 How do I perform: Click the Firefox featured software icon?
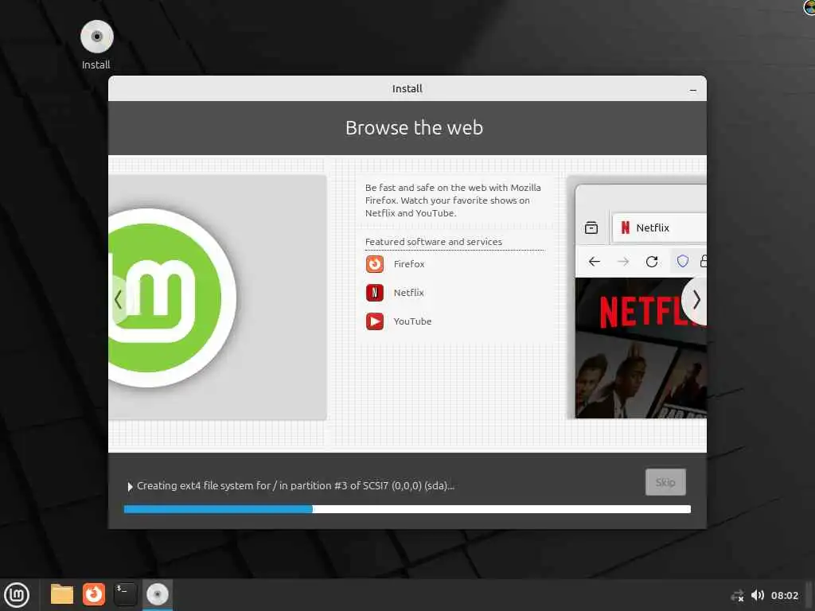pos(375,264)
